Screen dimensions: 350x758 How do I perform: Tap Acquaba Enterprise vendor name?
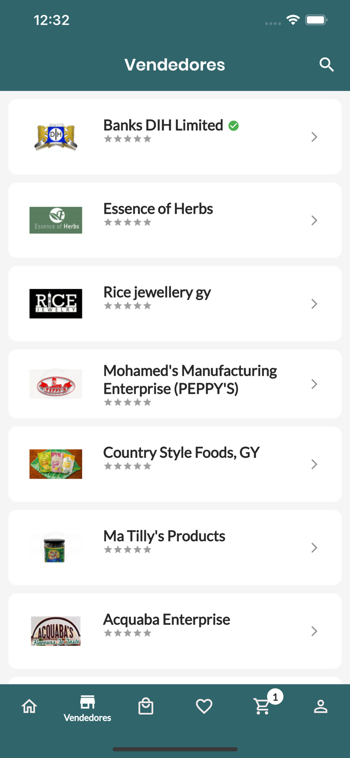tap(167, 620)
